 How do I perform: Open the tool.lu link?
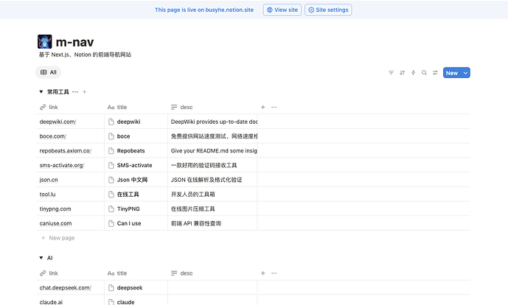tap(47, 194)
